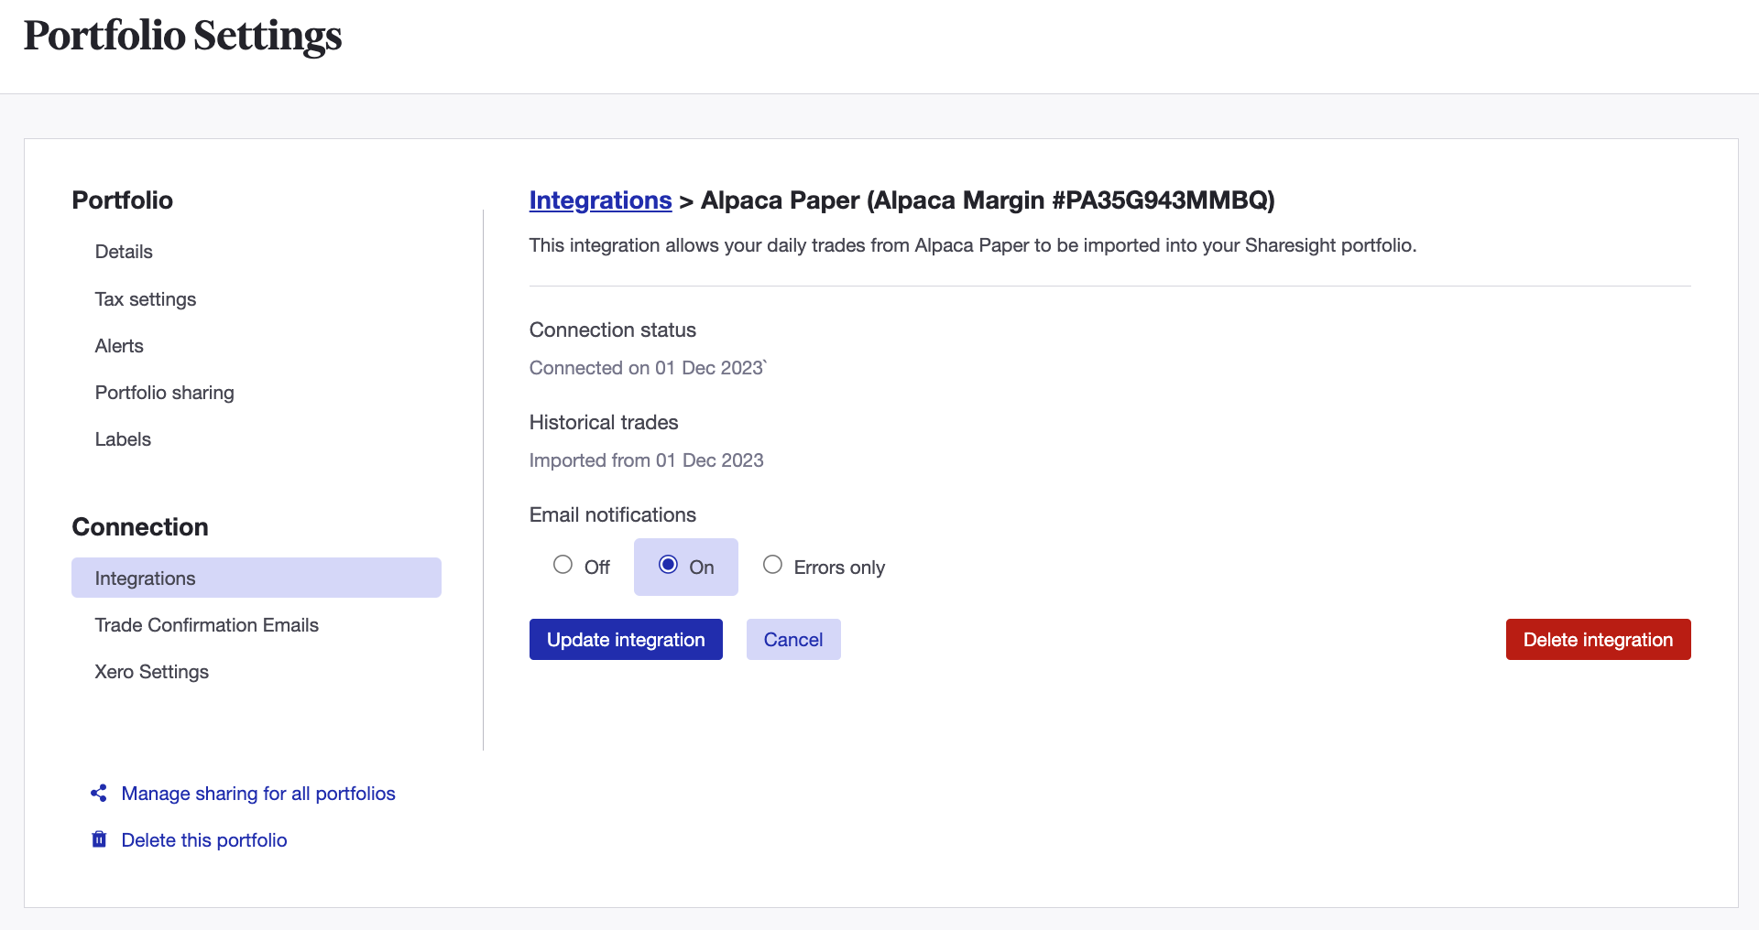
Task: Open Portfolio sharing settings
Action: 165,393
